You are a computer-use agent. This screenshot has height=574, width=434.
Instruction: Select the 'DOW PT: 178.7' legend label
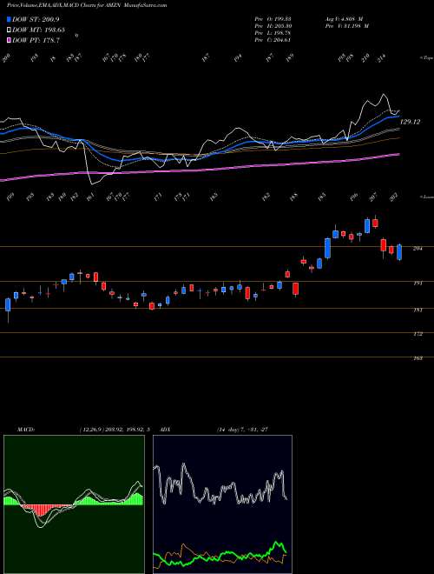(36, 40)
